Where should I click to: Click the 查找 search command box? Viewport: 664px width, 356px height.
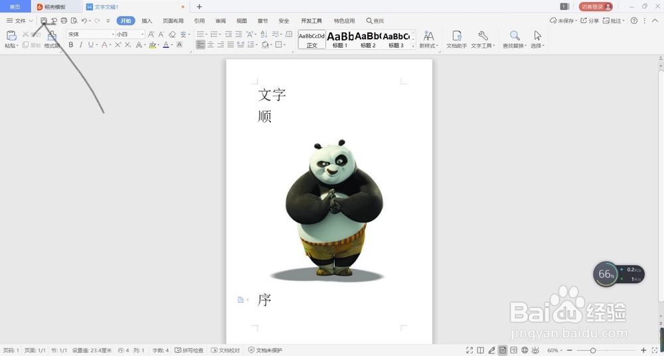pos(375,21)
